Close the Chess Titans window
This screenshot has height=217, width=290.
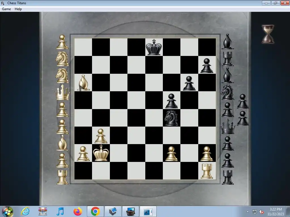tap(285, 3)
